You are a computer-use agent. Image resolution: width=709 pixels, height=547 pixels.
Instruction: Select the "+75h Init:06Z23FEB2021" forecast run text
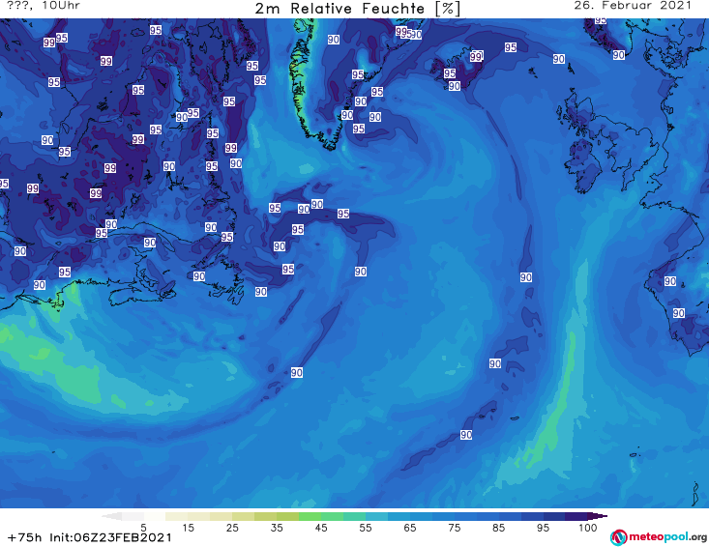pyautogui.click(x=90, y=537)
